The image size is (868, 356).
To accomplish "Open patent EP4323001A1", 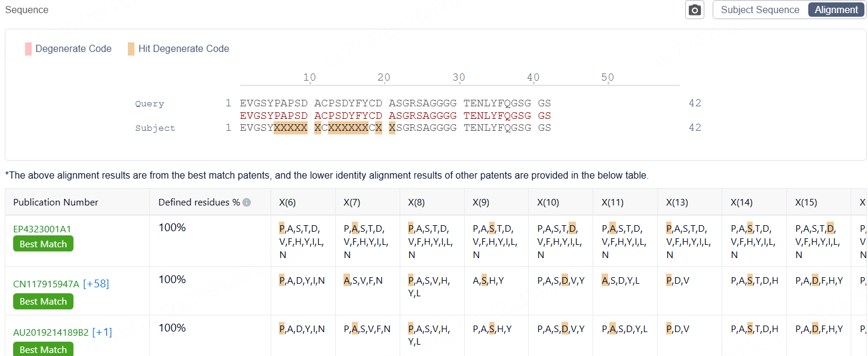I will [x=42, y=229].
